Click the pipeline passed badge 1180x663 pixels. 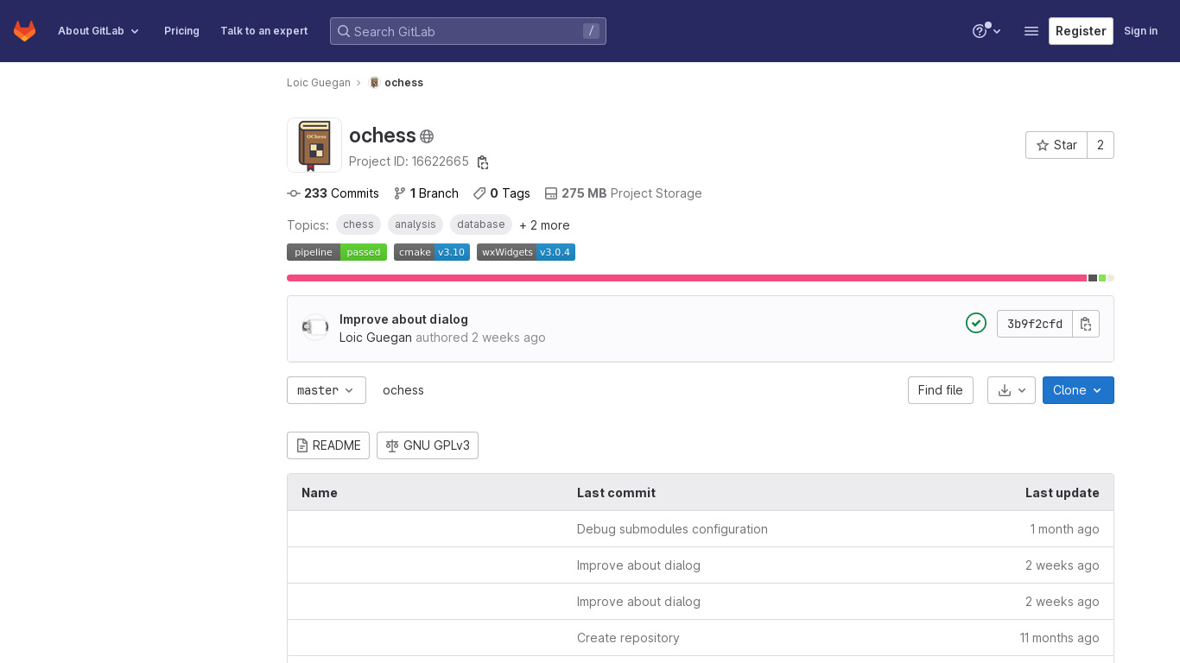tap(337, 252)
